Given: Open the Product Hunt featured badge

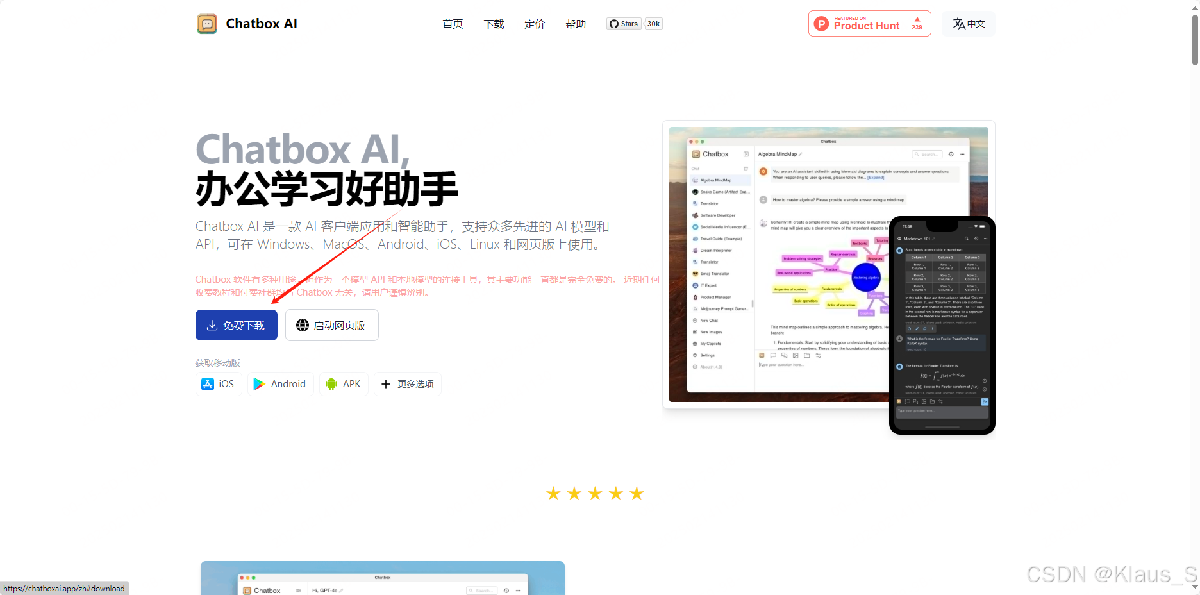Looking at the screenshot, I should click(x=869, y=24).
